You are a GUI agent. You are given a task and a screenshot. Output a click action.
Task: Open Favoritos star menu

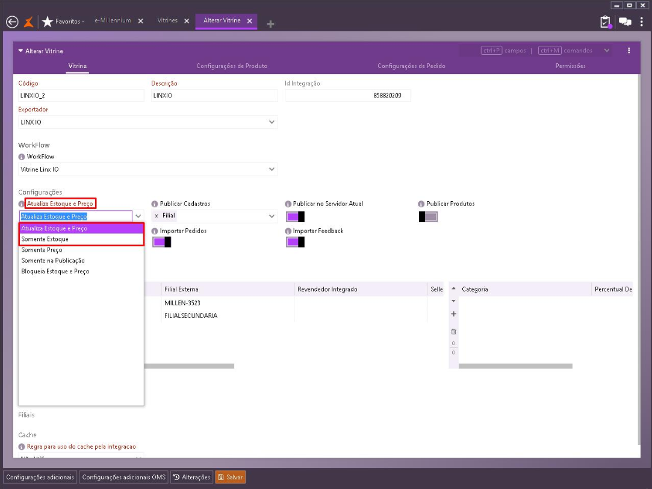(x=63, y=21)
